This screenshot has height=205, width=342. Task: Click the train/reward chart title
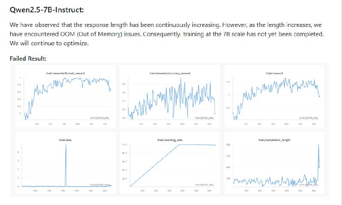(274, 73)
